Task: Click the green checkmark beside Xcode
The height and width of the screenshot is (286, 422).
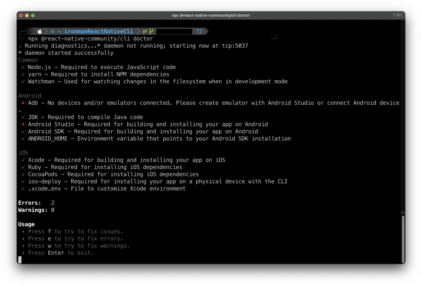Action: pos(23,160)
